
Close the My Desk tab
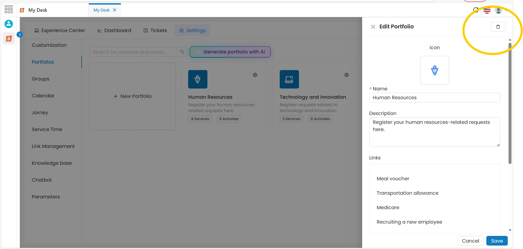point(115,10)
